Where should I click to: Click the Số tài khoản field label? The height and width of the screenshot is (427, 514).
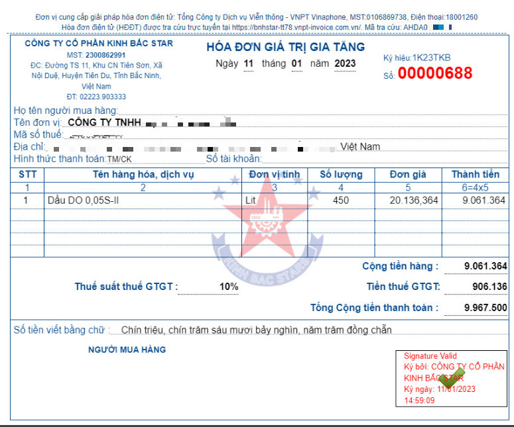click(x=233, y=159)
